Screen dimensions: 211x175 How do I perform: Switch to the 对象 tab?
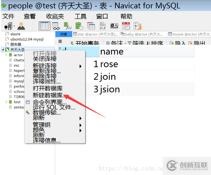[x=64, y=34]
